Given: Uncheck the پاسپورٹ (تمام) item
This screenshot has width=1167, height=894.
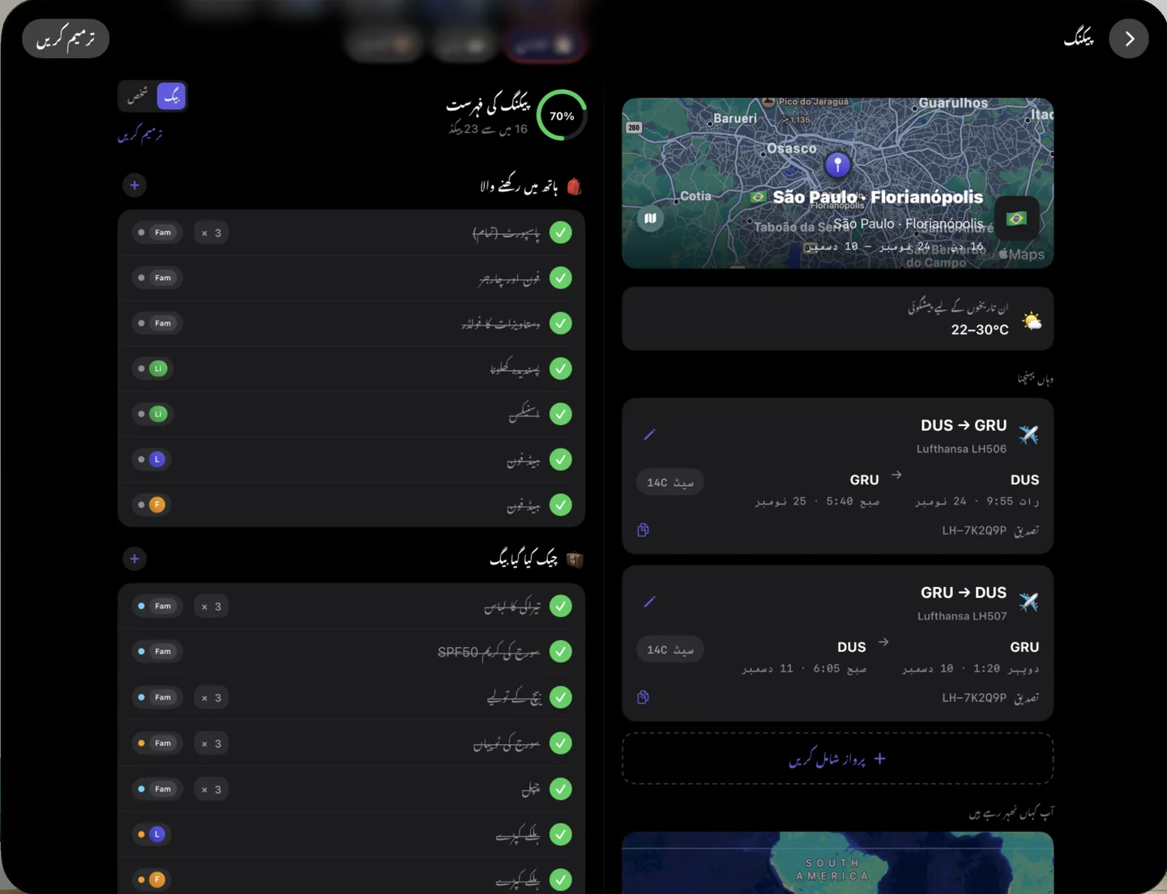Looking at the screenshot, I should coord(561,232).
